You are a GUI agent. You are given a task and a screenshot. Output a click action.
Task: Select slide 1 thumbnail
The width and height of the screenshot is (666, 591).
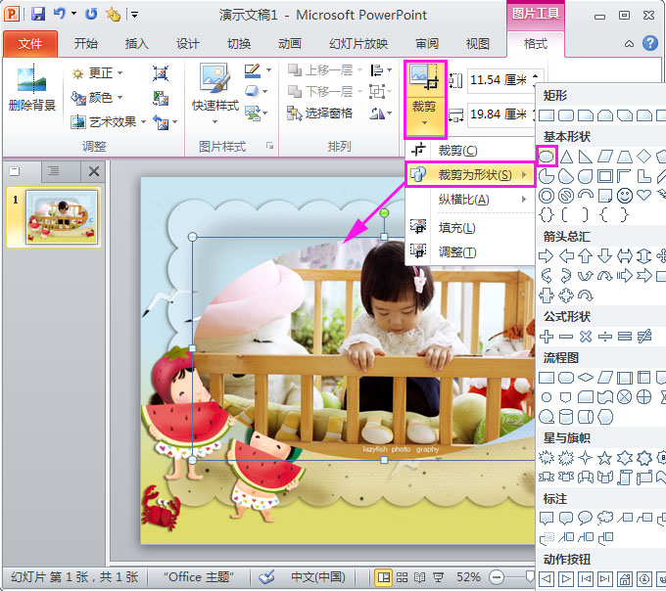tap(62, 217)
